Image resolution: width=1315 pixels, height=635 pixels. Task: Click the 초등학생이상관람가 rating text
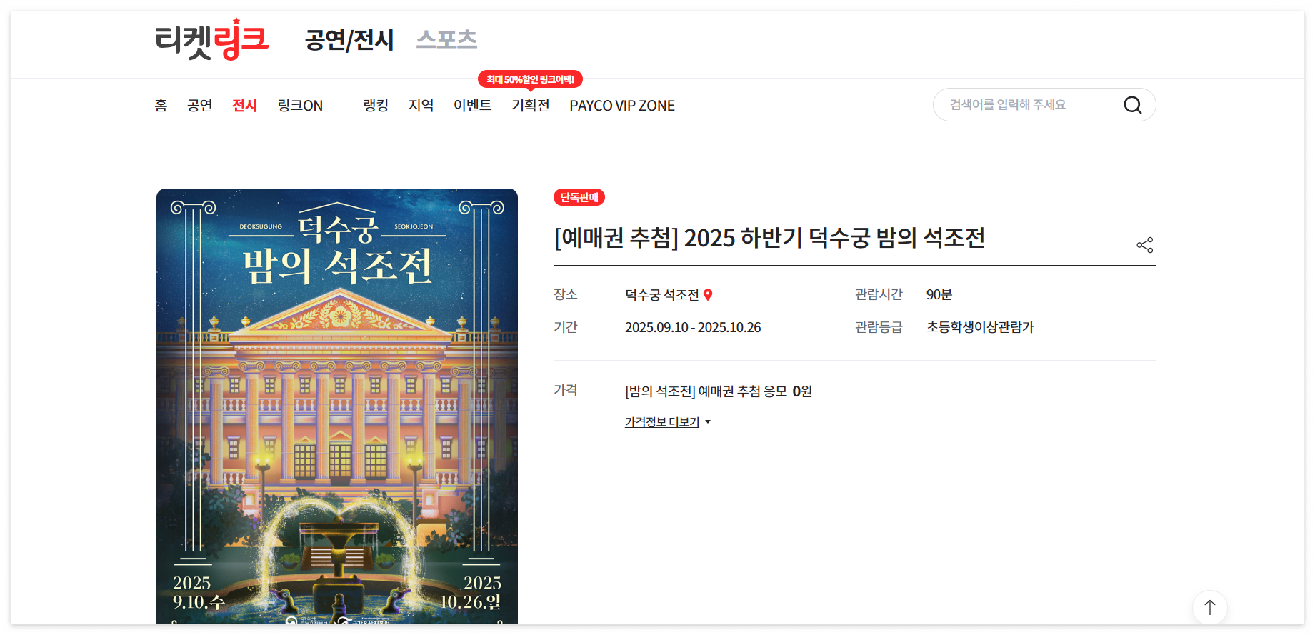tap(980, 327)
